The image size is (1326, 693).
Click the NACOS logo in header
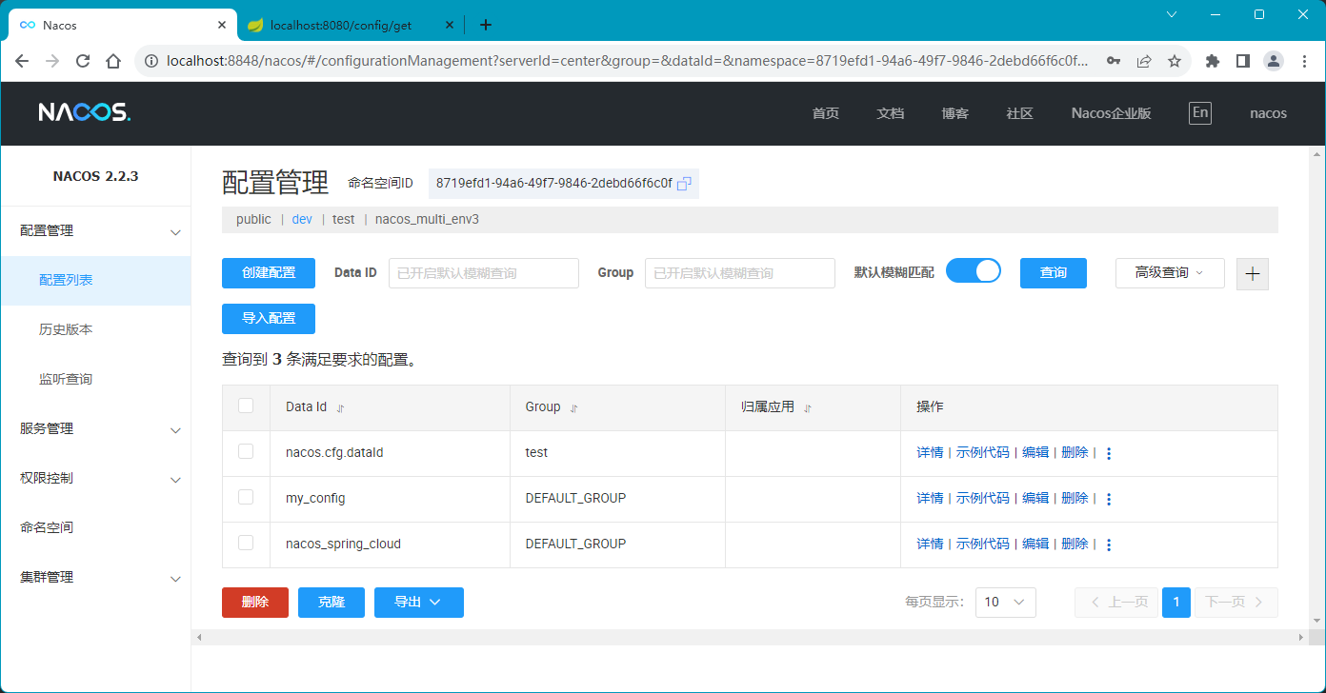click(85, 112)
